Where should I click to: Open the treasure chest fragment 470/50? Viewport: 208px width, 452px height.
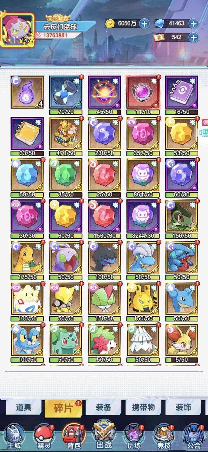click(66, 133)
